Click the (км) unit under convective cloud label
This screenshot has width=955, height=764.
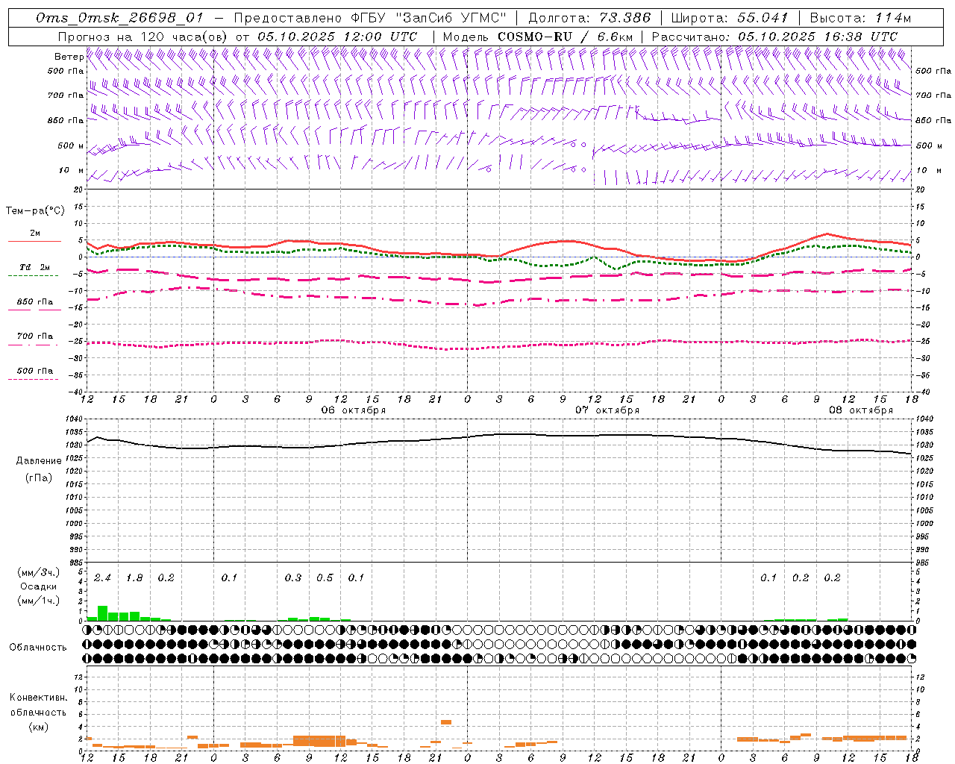pos(38,727)
